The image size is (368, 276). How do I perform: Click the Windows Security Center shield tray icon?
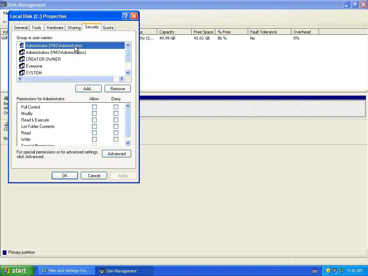pyautogui.click(x=328, y=271)
